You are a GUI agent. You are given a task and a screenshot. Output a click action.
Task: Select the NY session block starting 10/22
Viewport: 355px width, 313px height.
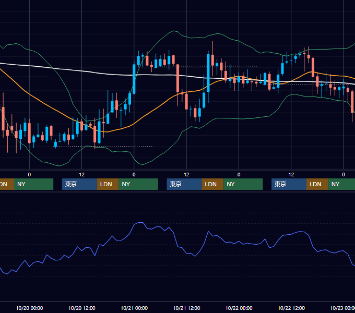(x=341, y=184)
